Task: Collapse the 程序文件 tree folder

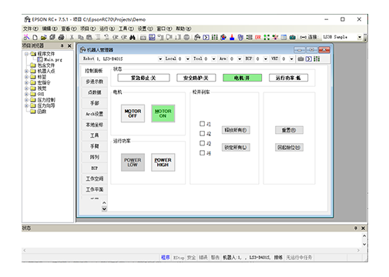Action: 26,54
